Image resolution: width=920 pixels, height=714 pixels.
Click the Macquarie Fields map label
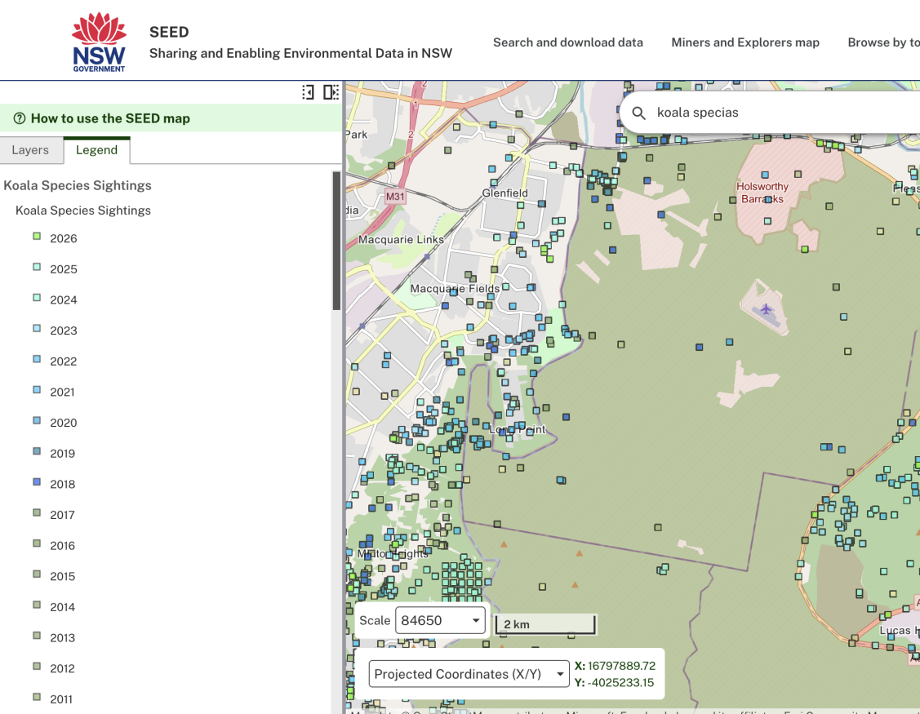coord(455,289)
